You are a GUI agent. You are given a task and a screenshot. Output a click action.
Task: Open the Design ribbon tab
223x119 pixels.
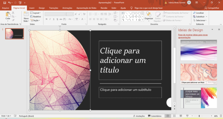42,8
